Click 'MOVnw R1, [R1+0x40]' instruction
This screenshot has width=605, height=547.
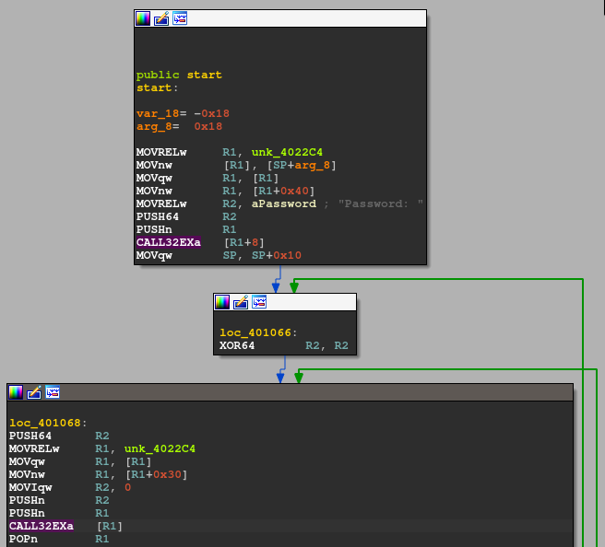tap(225, 191)
